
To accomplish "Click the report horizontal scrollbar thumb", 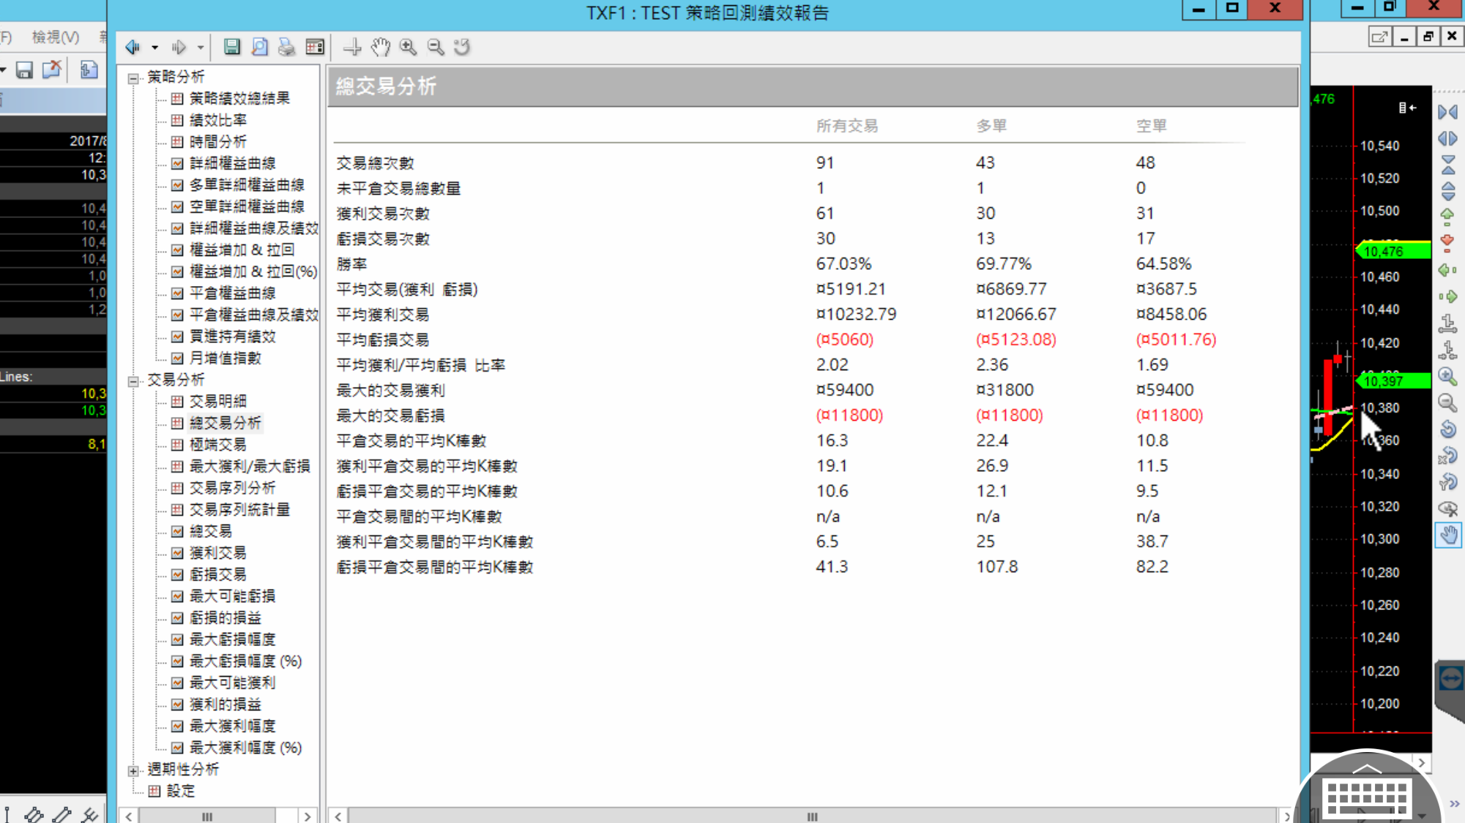I will (x=812, y=816).
